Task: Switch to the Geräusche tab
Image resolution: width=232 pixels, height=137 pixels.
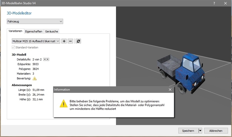Action: (x=51, y=31)
